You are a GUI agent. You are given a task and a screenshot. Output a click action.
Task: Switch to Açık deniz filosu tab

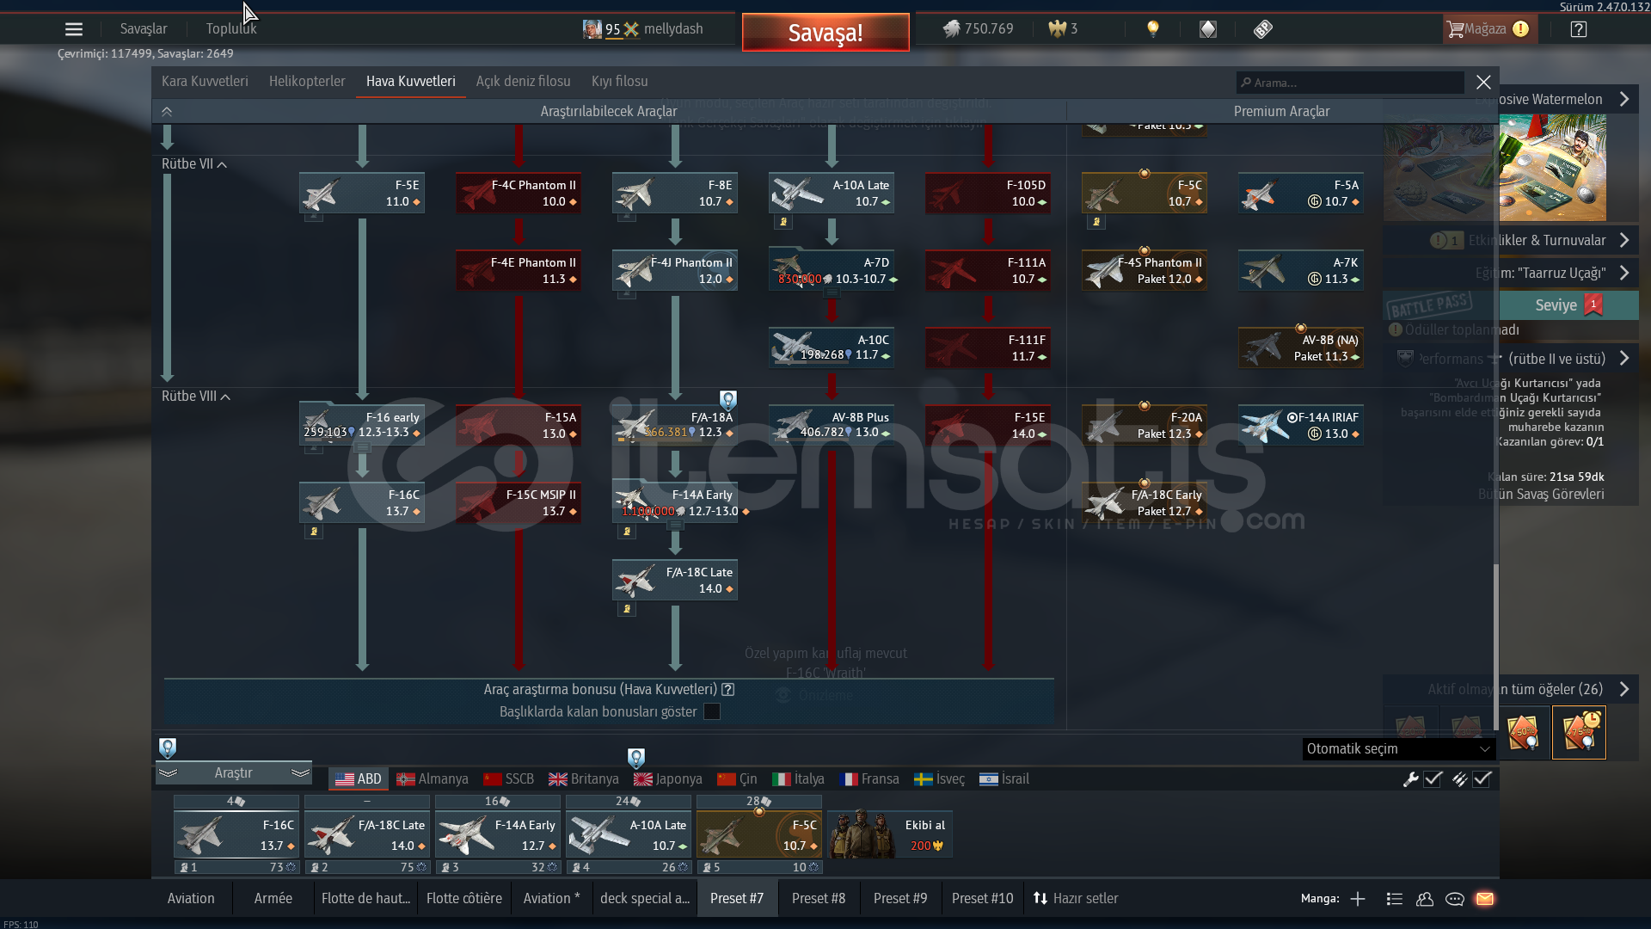[524, 81]
